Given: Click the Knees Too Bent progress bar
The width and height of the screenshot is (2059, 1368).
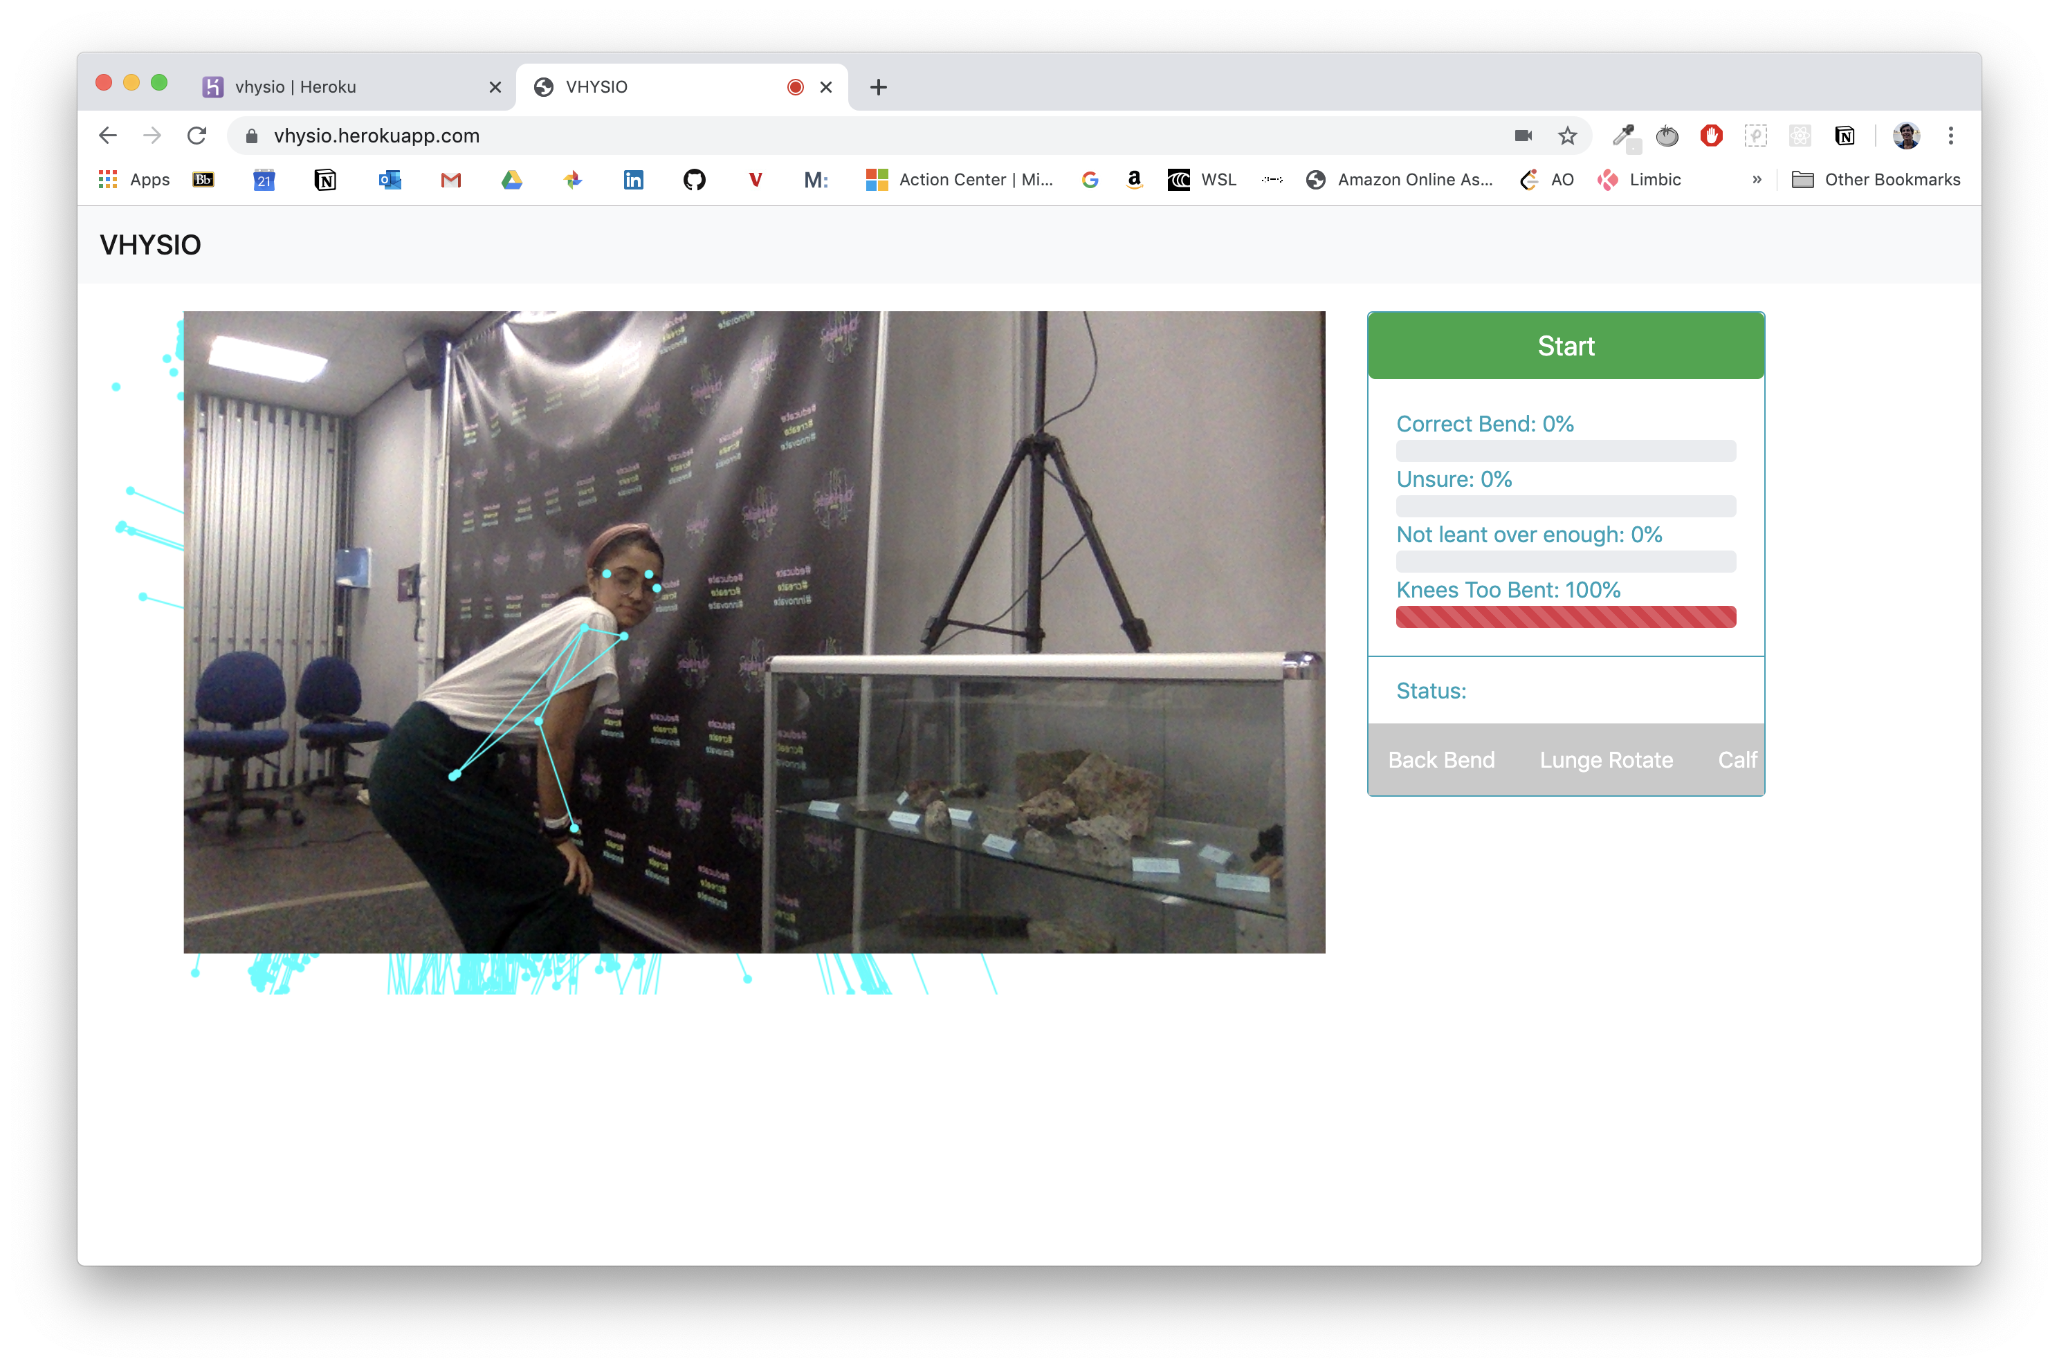Looking at the screenshot, I should [x=1565, y=617].
